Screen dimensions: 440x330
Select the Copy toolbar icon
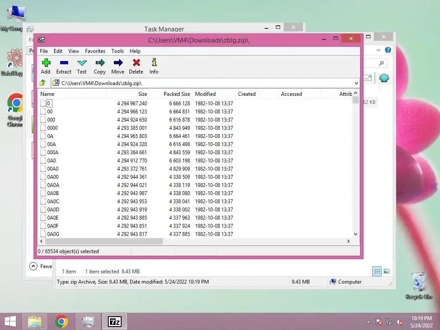100,63
